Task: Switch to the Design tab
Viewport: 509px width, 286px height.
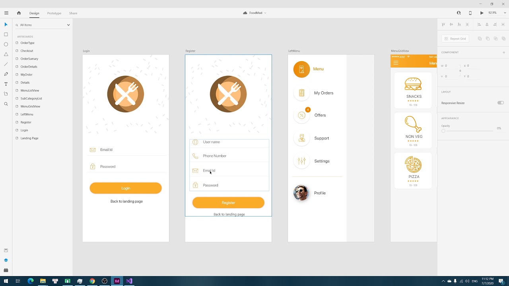Action: 34,13
